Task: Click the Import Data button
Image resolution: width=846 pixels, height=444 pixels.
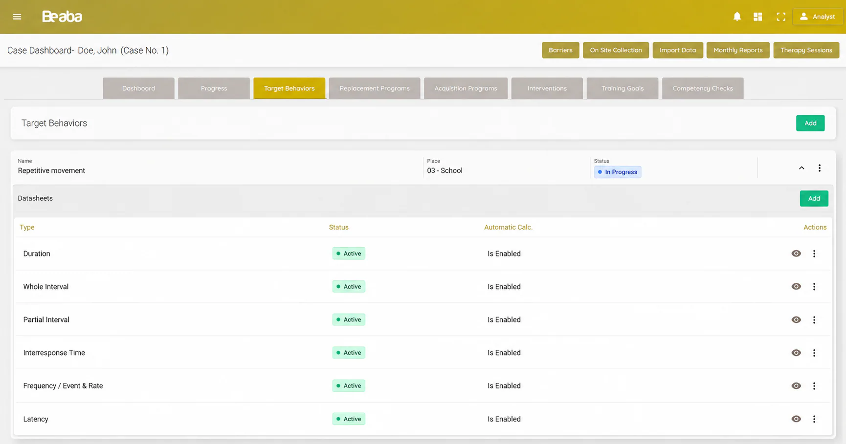Action: click(678, 50)
